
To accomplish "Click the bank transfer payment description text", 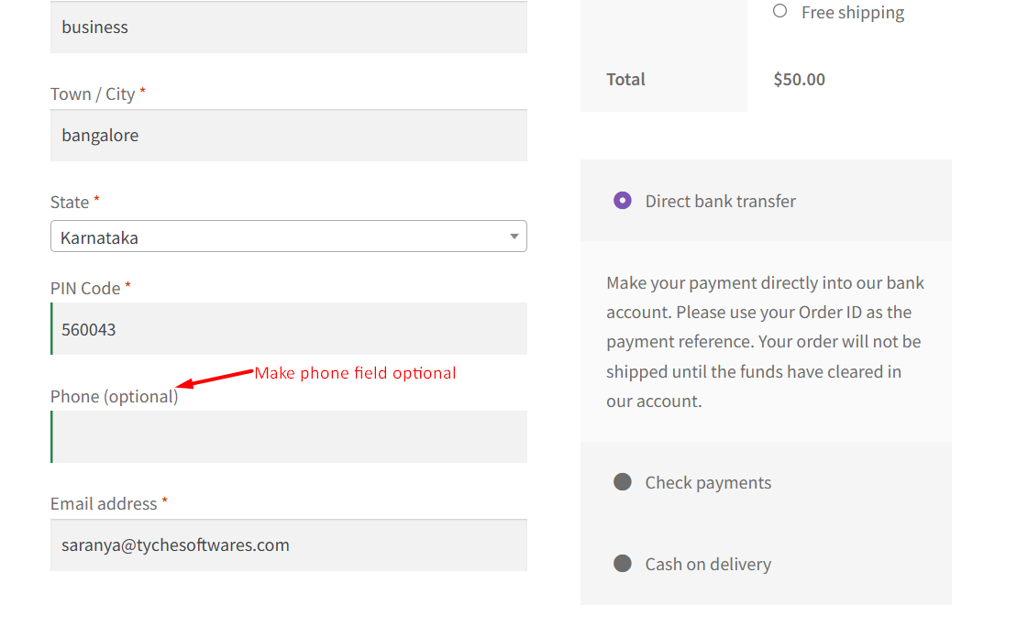I will coord(764,342).
